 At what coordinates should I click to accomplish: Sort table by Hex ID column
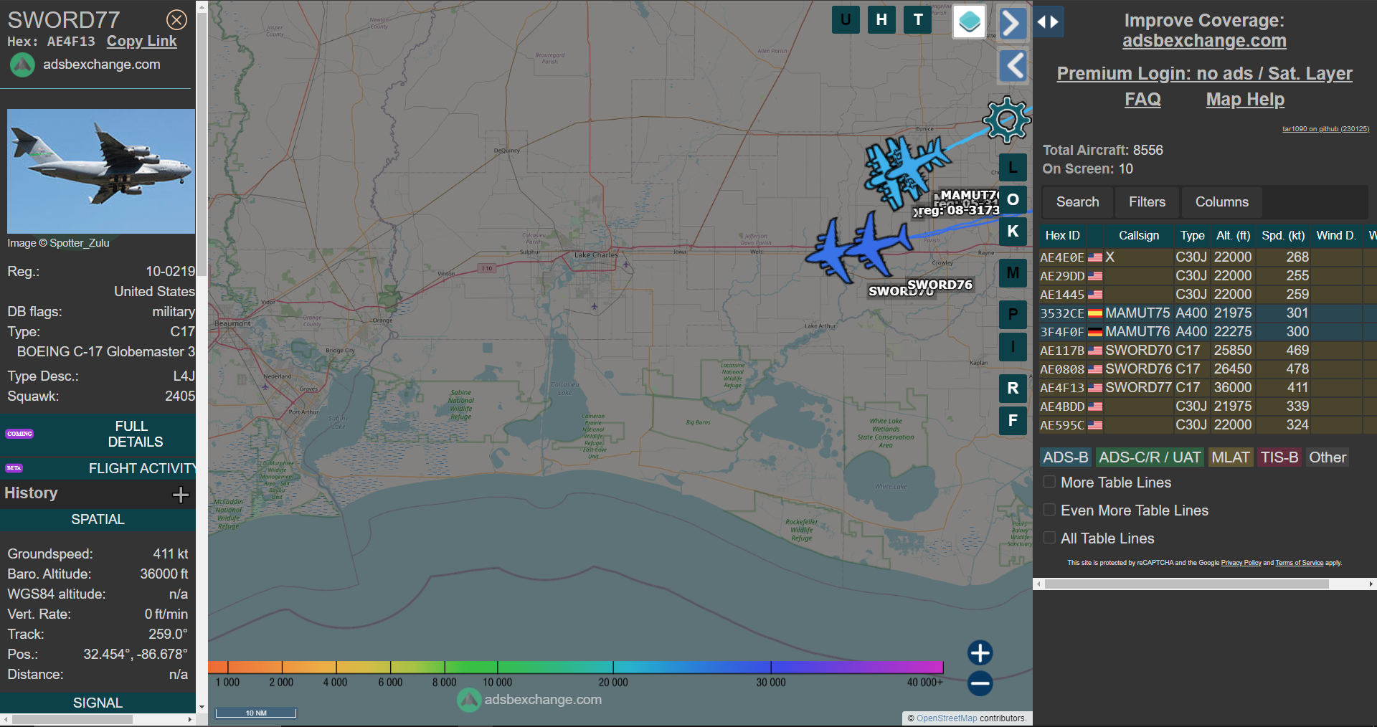click(1062, 236)
